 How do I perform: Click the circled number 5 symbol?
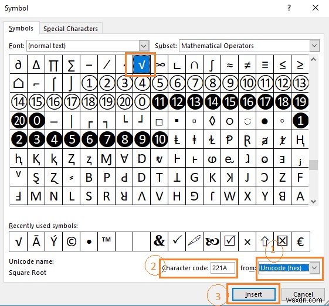[160, 83]
